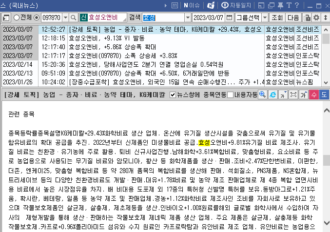
Task: Click the 관련 종목 heading text
Action: [x=21, y=115]
